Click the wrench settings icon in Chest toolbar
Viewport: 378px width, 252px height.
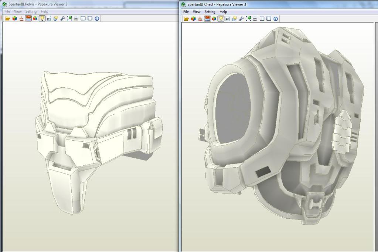coord(241,19)
